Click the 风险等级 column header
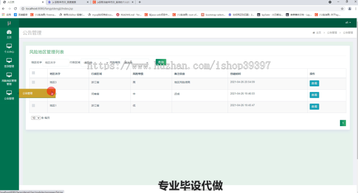The height and width of the screenshot is (193, 358). point(138,74)
